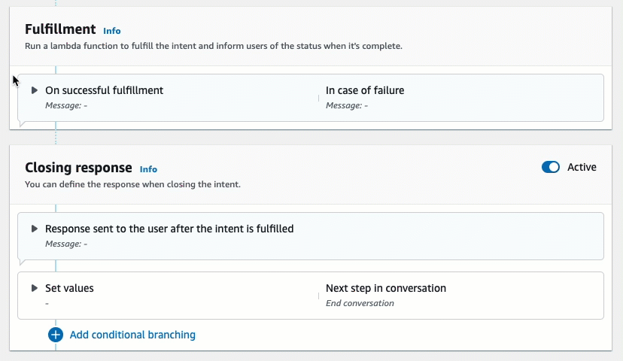Click the On successful fulfillment title text
This screenshot has width=623, height=361.
click(104, 90)
